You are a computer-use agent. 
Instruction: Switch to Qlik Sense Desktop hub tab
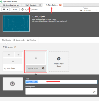11,5
